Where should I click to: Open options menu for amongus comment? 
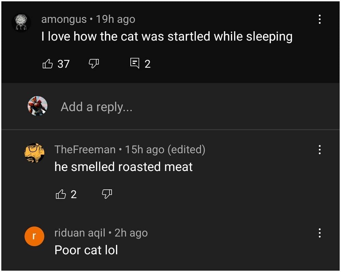[x=320, y=19]
